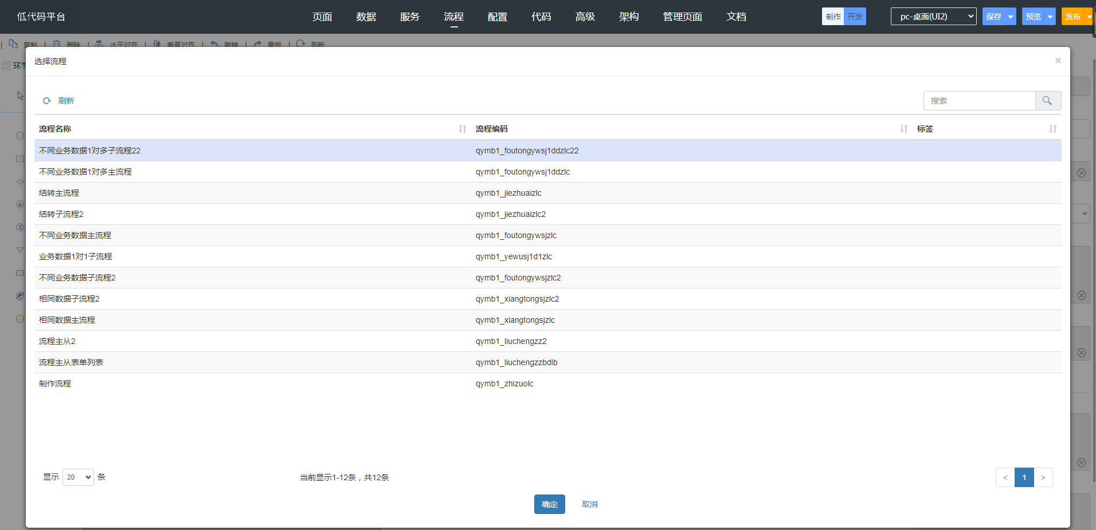
Task: Open the pc-桌面(UI2) device dropdown
Action: point(933,17)
